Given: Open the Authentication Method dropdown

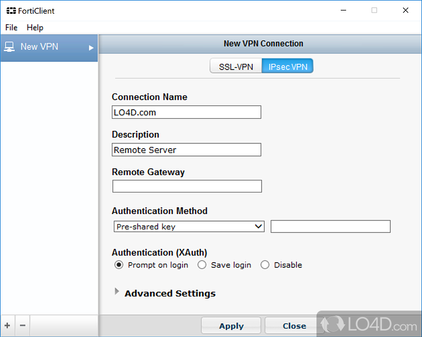Looking at the screenshot, I should point(189,226).
